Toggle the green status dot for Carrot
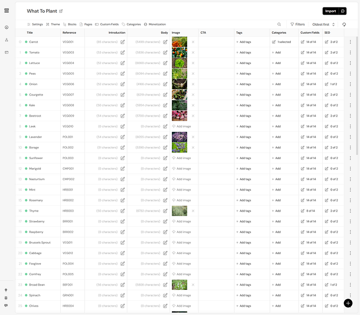 (26, 42)
